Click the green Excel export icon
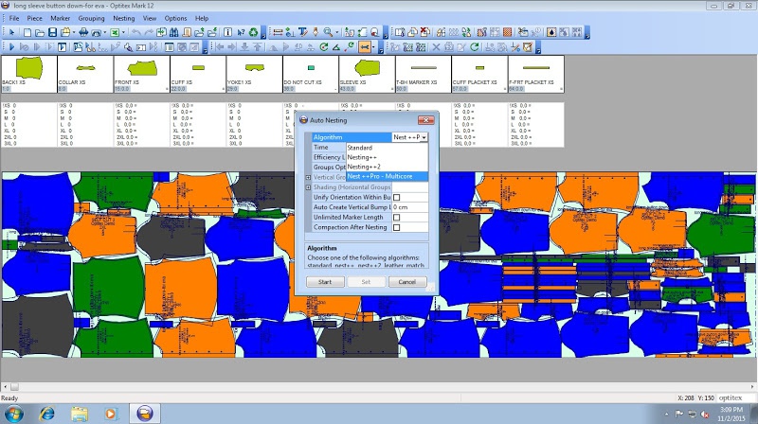The image size is (758, 424). tap(115, 32)
